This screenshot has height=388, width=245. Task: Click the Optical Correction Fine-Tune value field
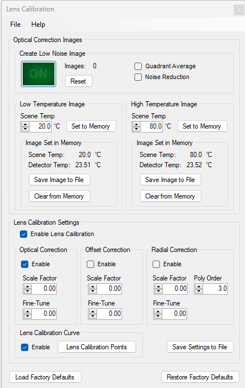click(x=44, y=313)
